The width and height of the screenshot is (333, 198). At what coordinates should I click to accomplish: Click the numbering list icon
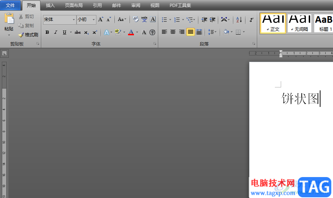177,20
